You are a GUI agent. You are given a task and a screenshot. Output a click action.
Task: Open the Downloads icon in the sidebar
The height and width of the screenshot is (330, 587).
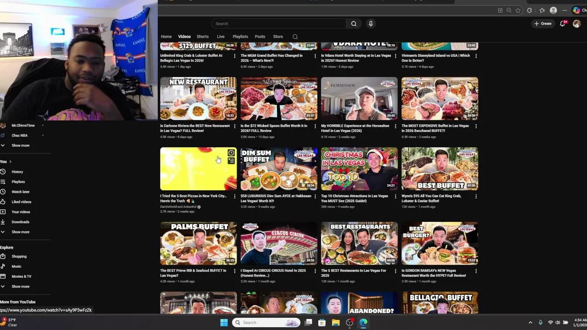[x=3, y=222]
